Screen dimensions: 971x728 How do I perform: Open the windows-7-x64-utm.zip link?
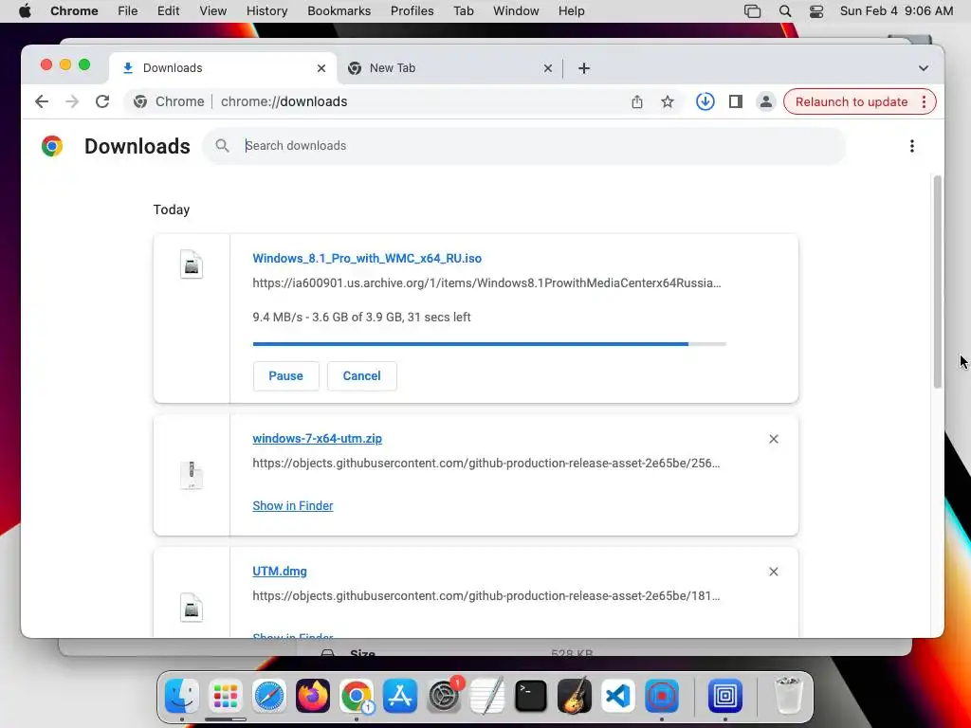point(317,438)
